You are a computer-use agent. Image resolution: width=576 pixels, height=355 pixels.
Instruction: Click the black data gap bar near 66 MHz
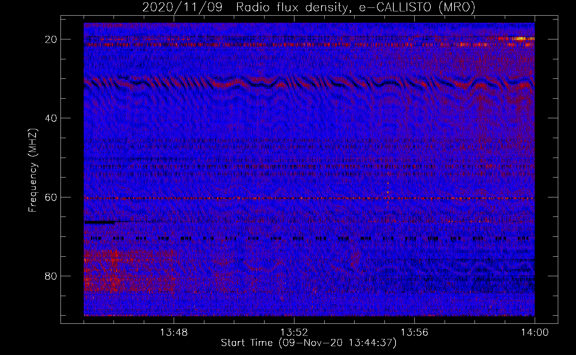coord(100,222)
